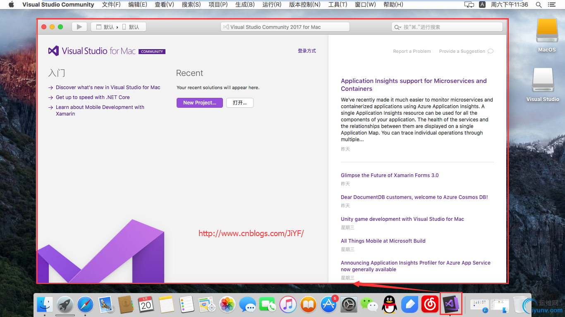Open FaceTime icon in dock
The width and height of the screenshot is (565, 317).
point(268,305)
